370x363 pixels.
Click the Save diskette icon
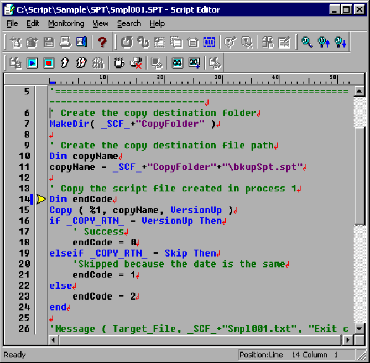click(49, 42)
